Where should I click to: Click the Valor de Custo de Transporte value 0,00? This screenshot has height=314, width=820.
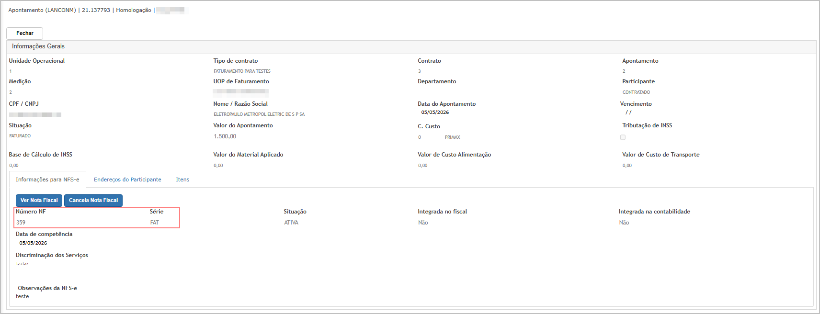coord(627,166)
